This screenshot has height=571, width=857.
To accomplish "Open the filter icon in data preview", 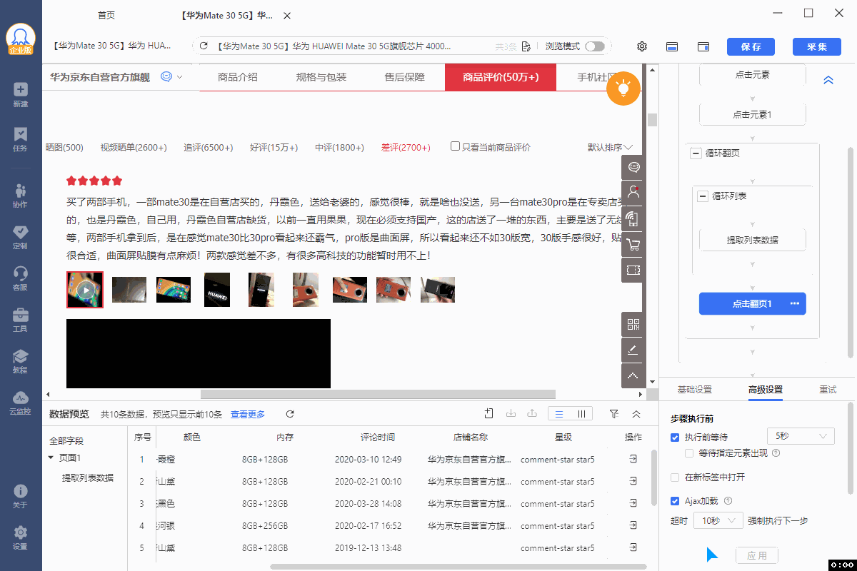I will 614,414.
